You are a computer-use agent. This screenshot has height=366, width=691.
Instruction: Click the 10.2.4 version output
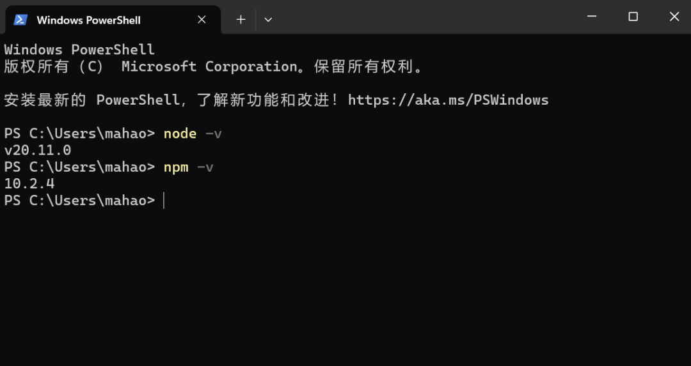click(29, 183)
